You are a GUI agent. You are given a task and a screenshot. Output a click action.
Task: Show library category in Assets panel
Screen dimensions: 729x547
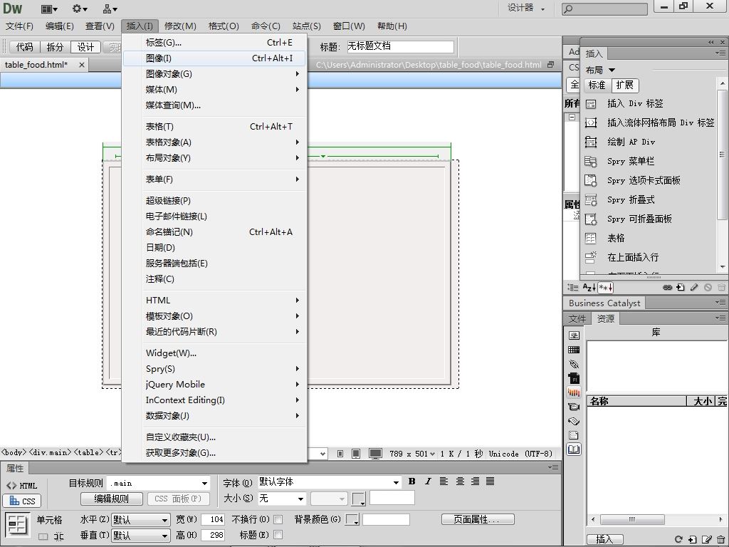[574, 449]
